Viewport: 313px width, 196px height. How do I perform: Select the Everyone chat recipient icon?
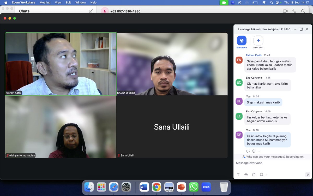(x=242, y=41)
